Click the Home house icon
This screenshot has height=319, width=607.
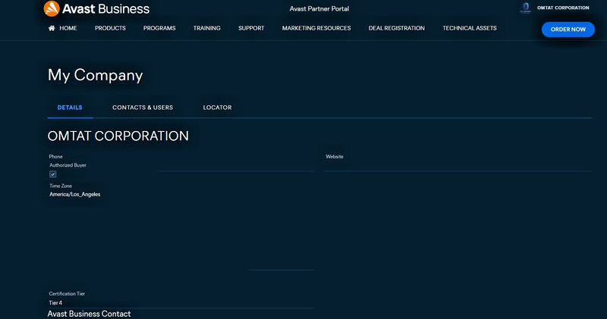[52, 28]
